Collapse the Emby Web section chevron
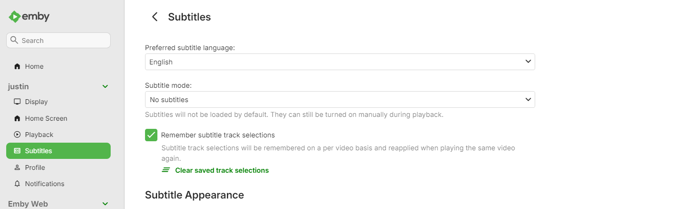The image size is (684, 209). coord(105,204)
